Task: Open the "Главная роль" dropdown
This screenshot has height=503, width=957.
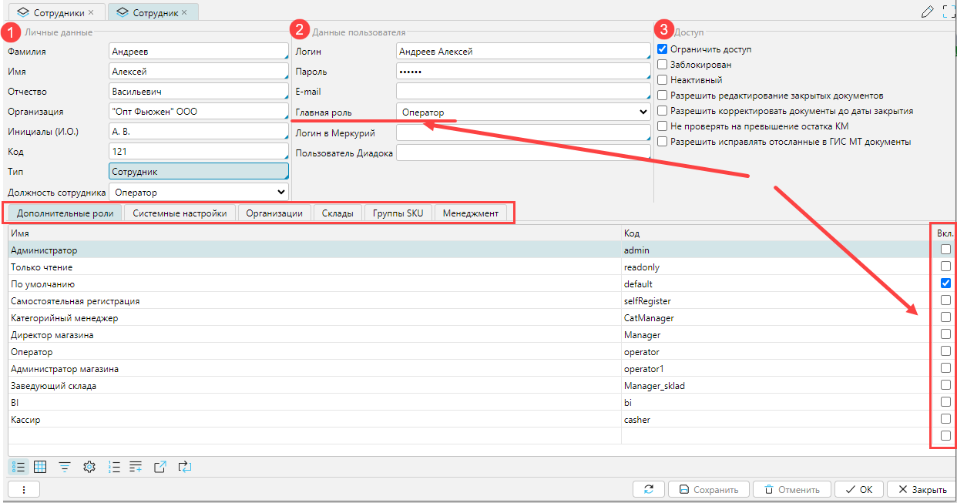Action: [524, 112]
